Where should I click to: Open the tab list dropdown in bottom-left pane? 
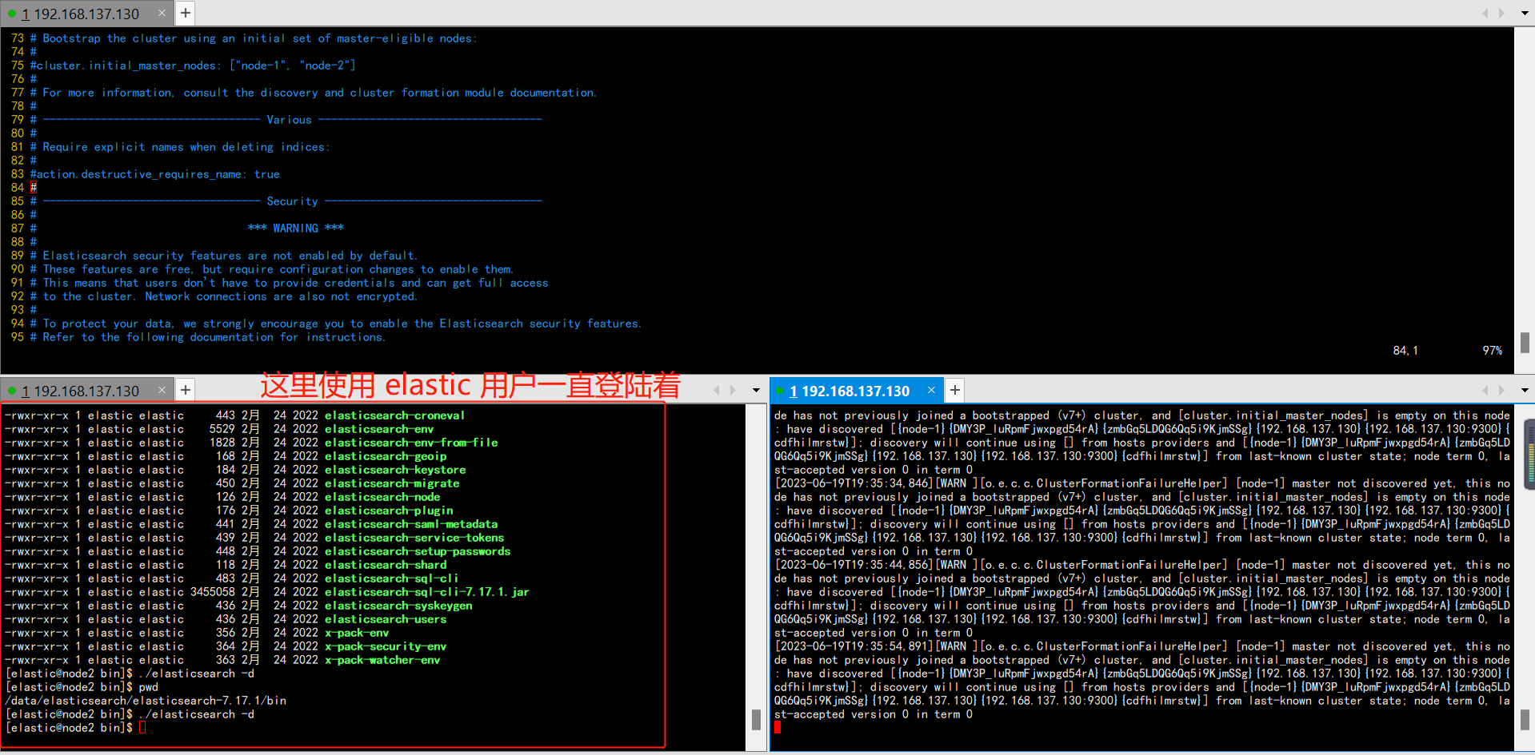point(756,390)
